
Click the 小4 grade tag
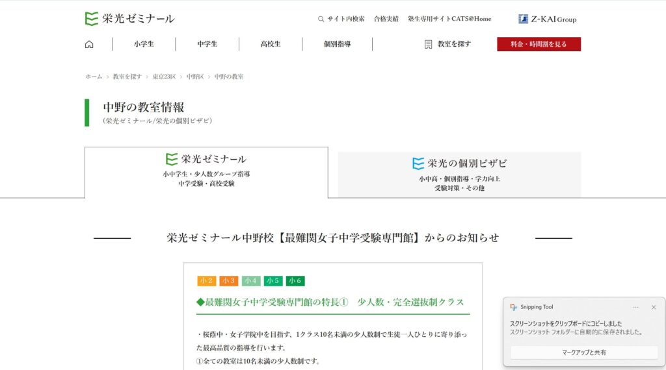(251, 281)
